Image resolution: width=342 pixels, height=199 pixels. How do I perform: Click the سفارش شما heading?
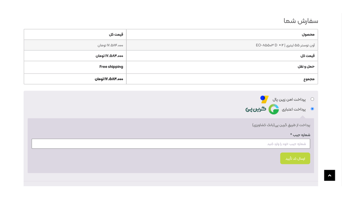(301, 21)
